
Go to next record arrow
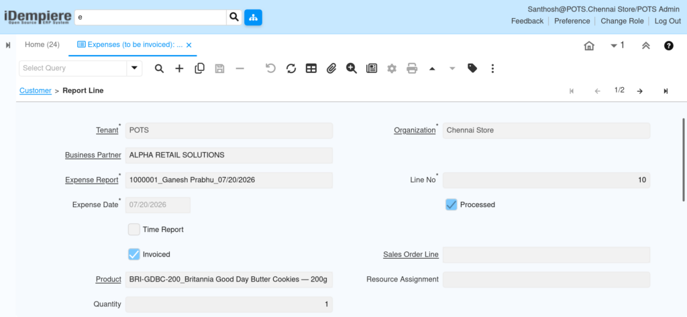(639, 91)
